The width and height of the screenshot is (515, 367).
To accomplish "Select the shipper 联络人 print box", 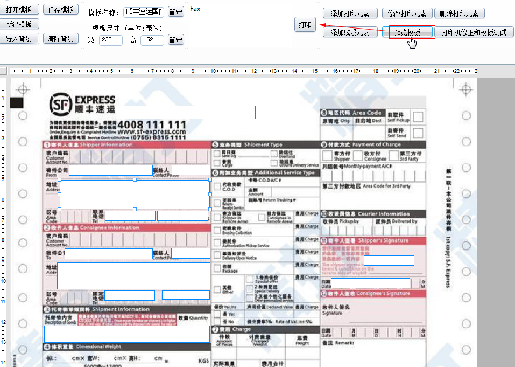I will [191, 170].
